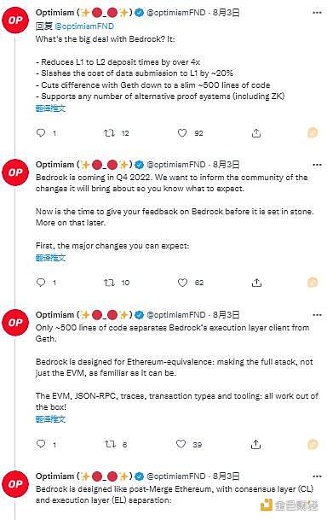
Task: Like the tweet with 39 likes
Action: [181, 444]
